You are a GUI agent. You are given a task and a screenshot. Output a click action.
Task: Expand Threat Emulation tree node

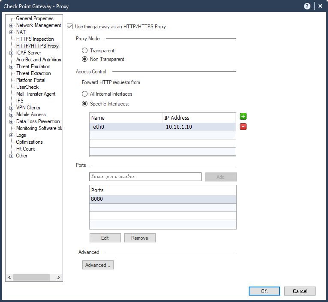(11, 67)
